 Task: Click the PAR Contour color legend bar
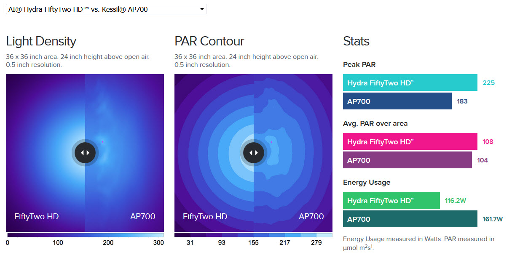pos(253,235)
